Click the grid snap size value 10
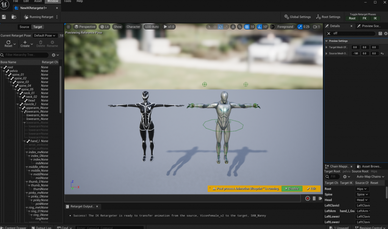The width and height of the screenshot is (388, 229). (252, 27)
